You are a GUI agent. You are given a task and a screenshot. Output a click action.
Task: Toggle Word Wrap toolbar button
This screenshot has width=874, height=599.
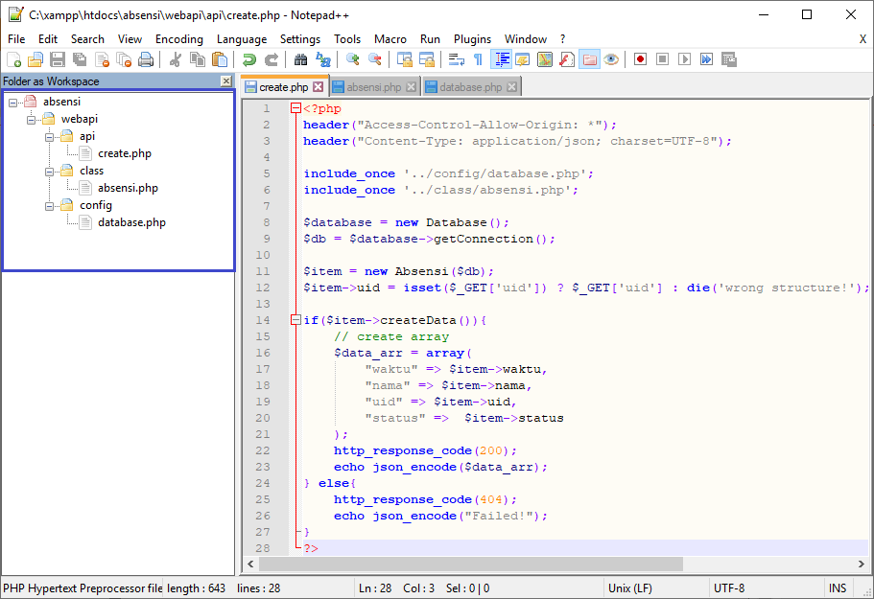(456, 59)
